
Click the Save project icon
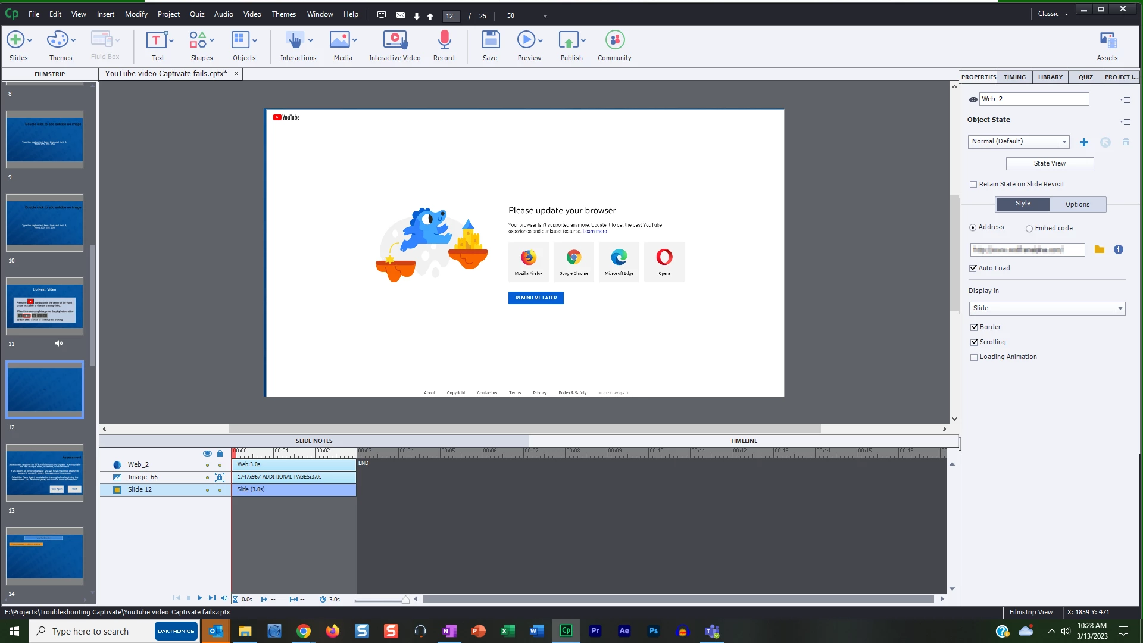click(x=490, y=40)
